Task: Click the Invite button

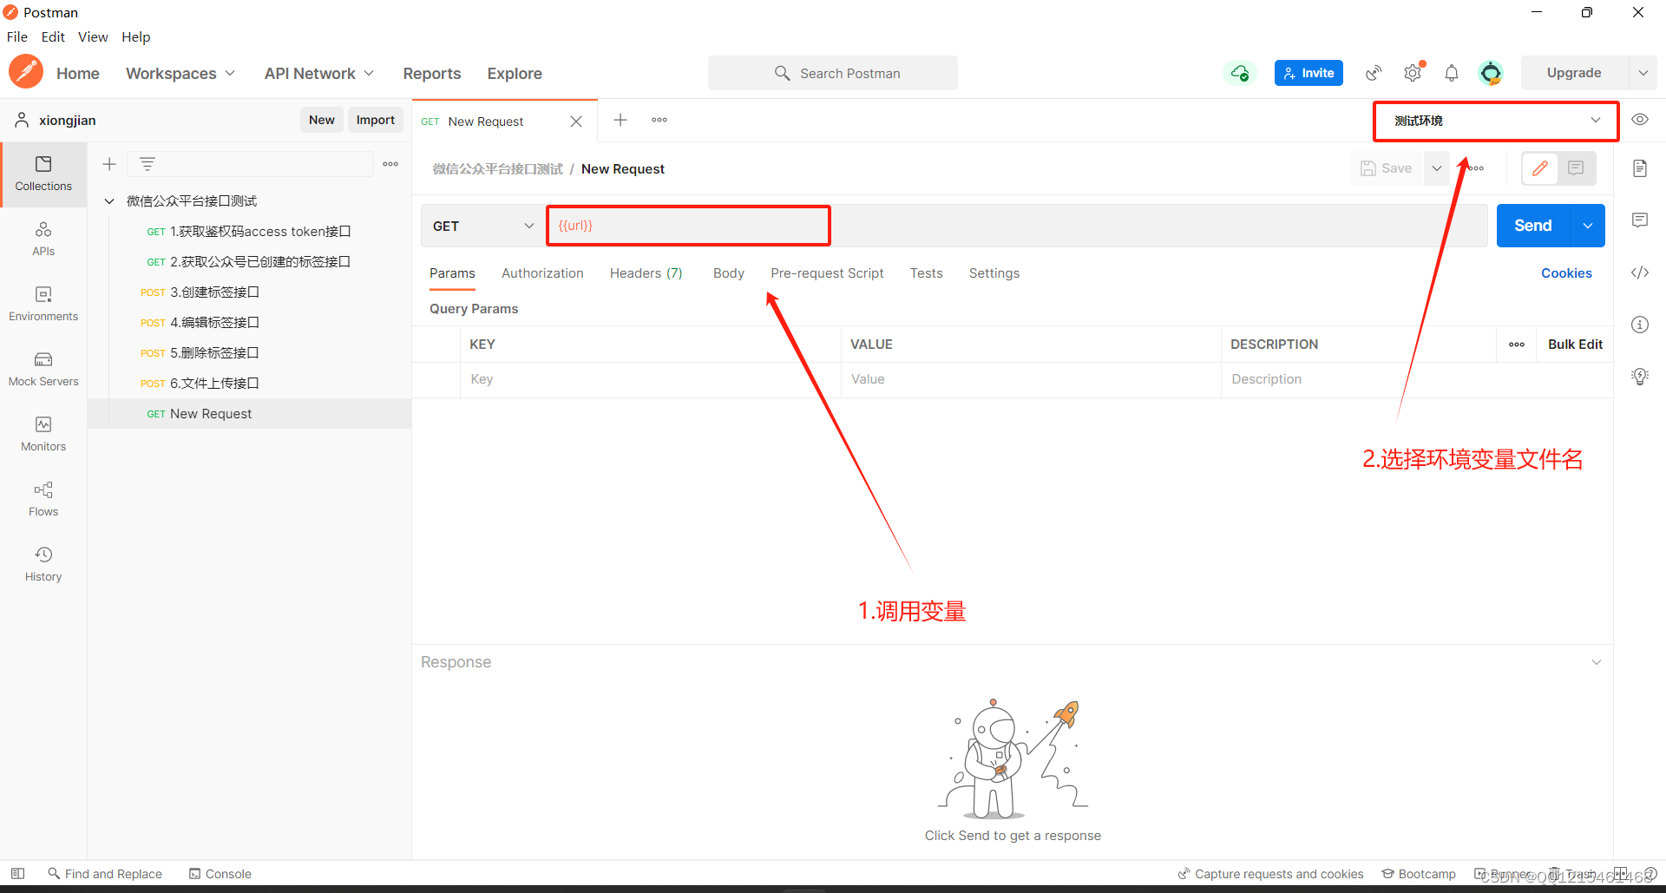Action: click(1309, 73)
